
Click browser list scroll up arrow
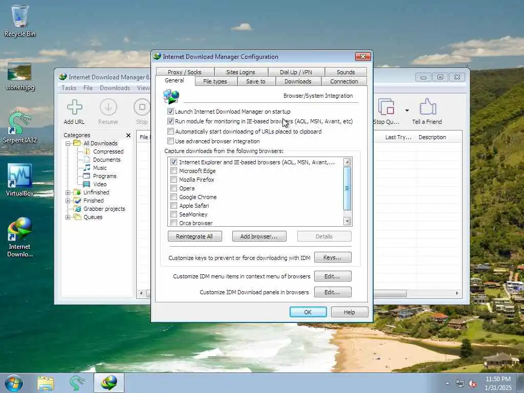347,162
